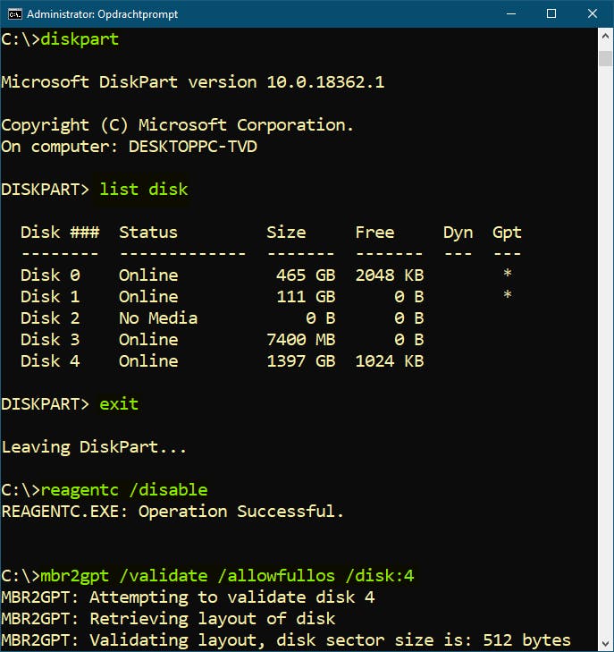The image size is (614, 652).
Task: Click the 7400 MB size of Disk 3
Action: tap(300, 340)
